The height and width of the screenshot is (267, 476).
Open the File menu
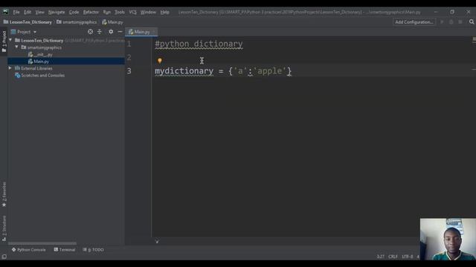[x=16, y=12]
